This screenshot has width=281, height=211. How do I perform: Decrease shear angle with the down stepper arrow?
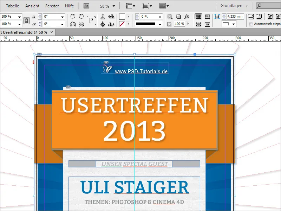pos(40,25)
